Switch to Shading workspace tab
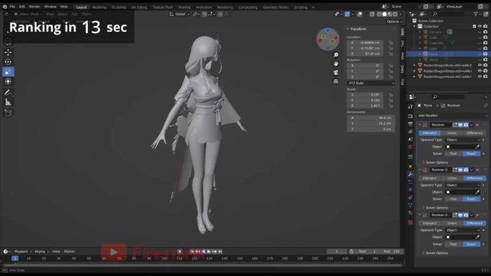This screenshot has width=491, height=276. coord(184,7)
